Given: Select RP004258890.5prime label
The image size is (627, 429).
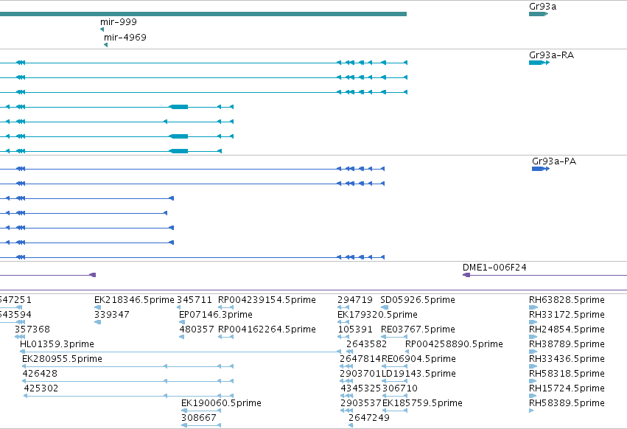Looking at the screenshot, I should 455,344.
